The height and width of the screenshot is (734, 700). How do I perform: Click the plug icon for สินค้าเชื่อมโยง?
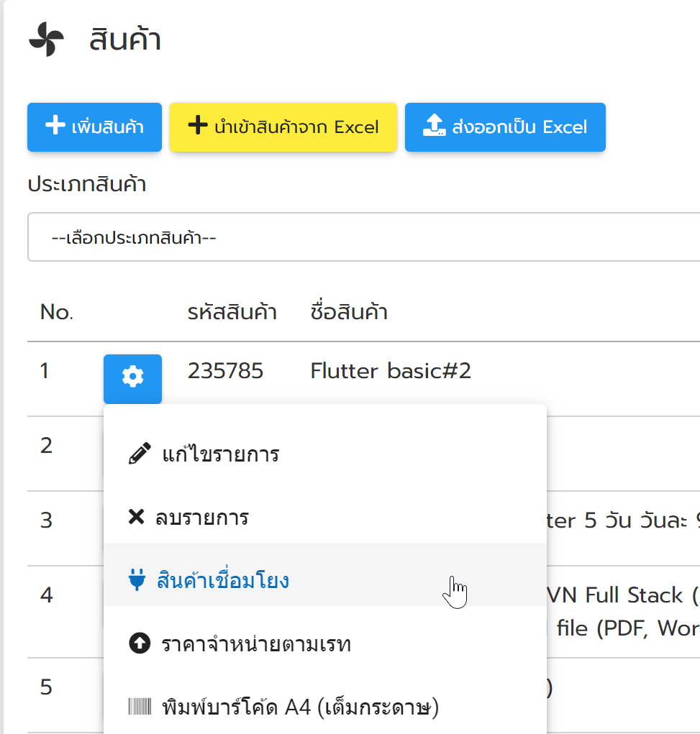137,579
